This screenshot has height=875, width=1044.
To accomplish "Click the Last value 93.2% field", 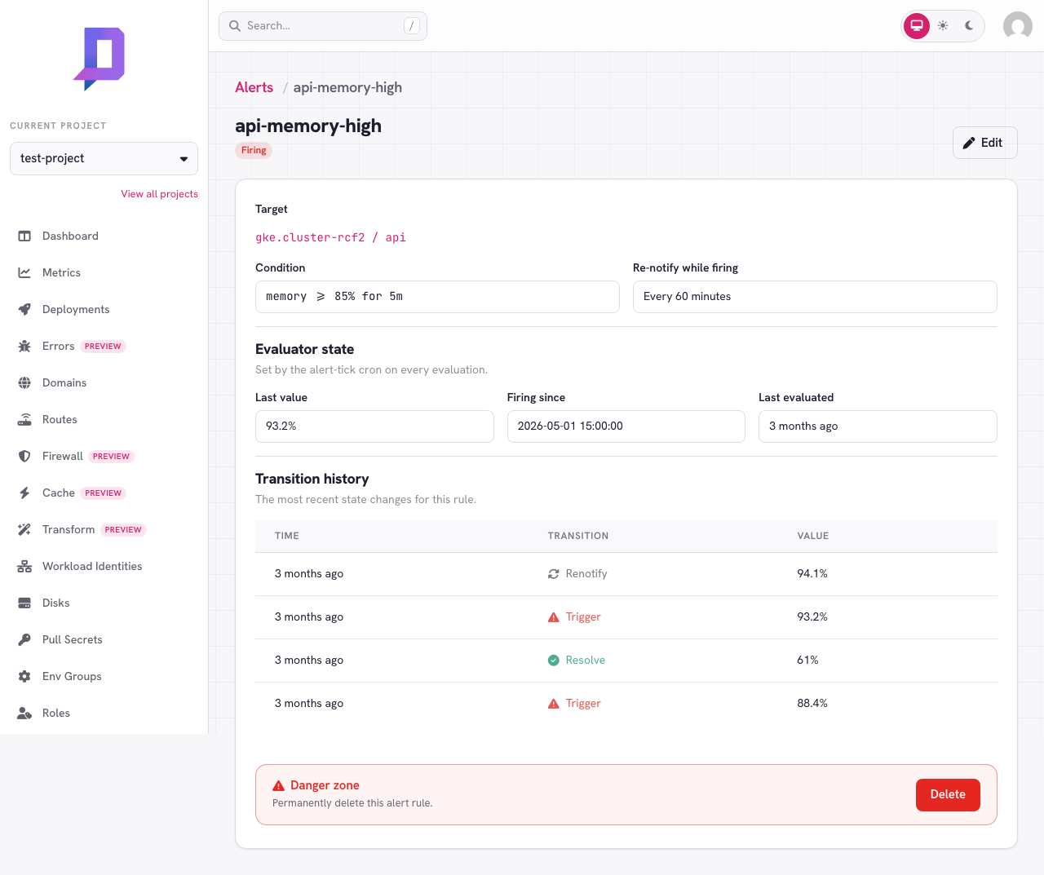I will click(x=374, y=426).
